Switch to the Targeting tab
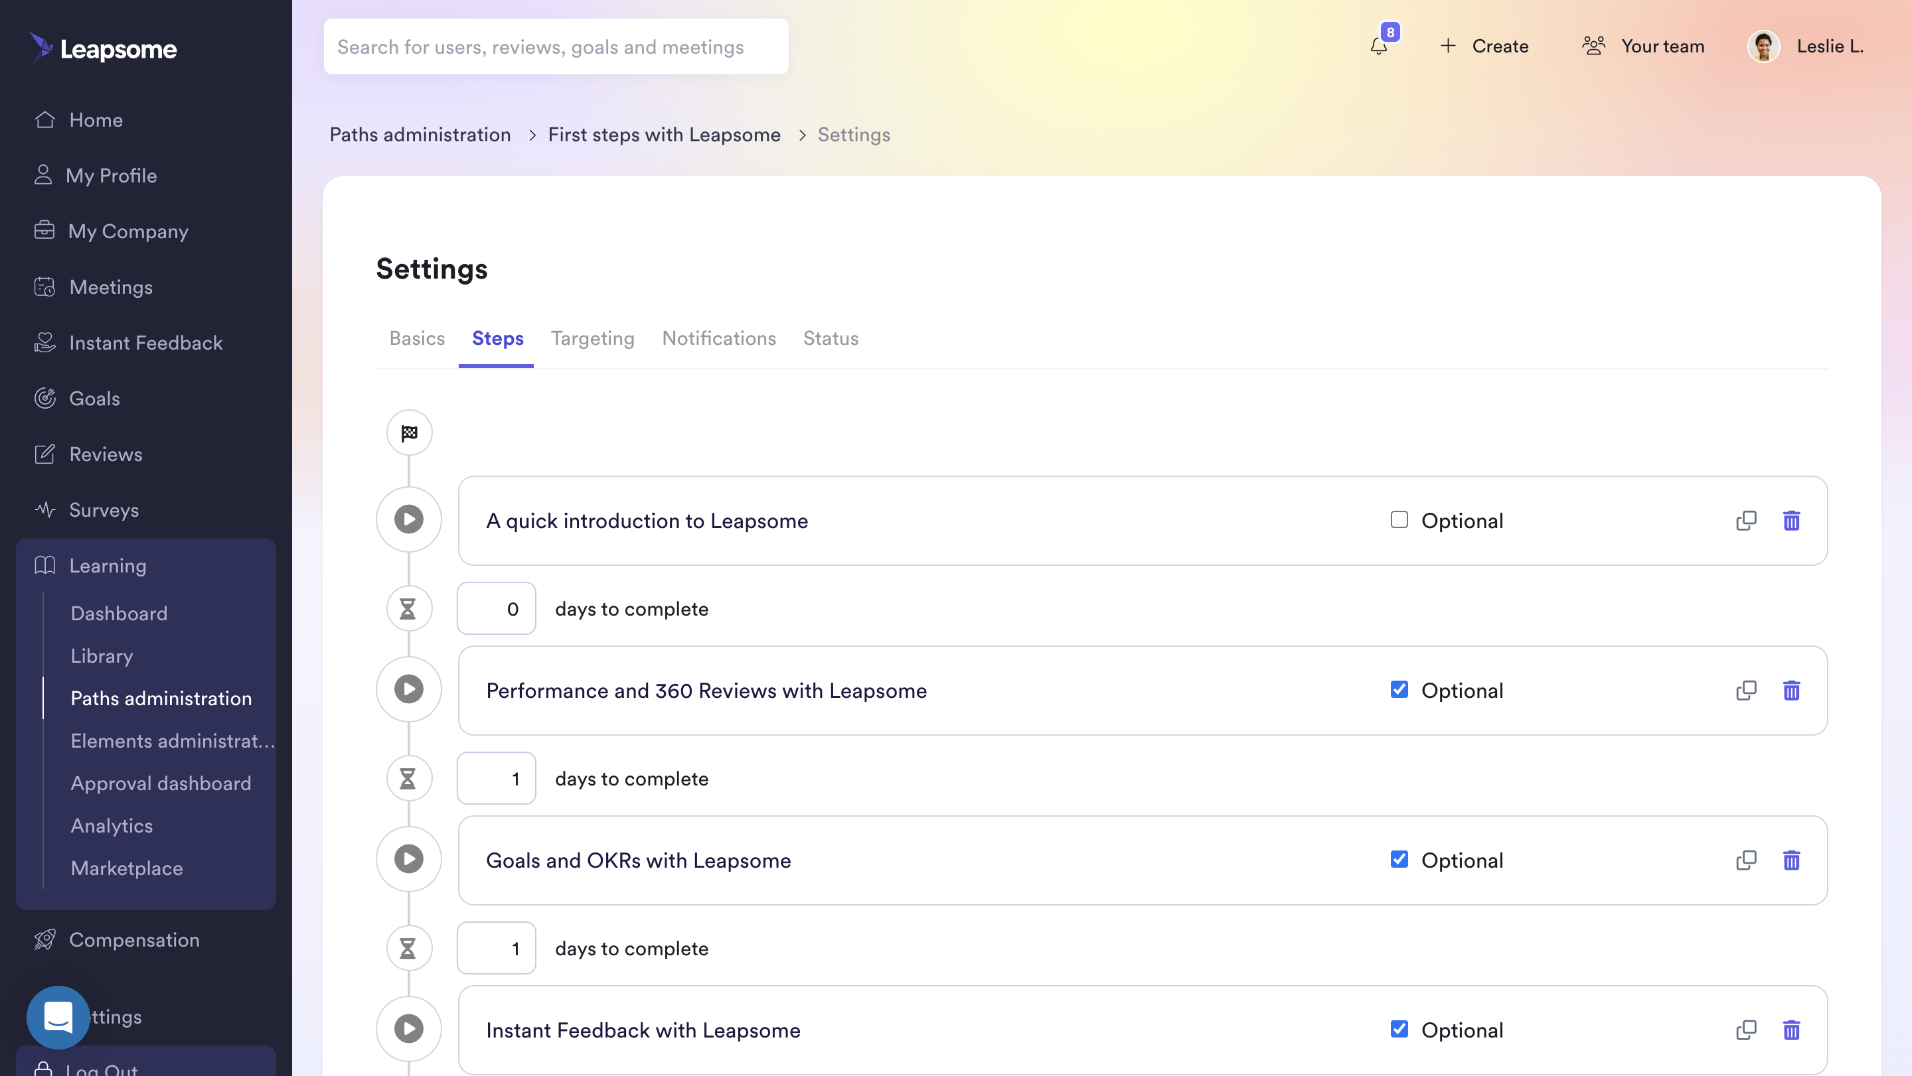This screenshot has width=1912, height=1076. [x=592, y=338]
